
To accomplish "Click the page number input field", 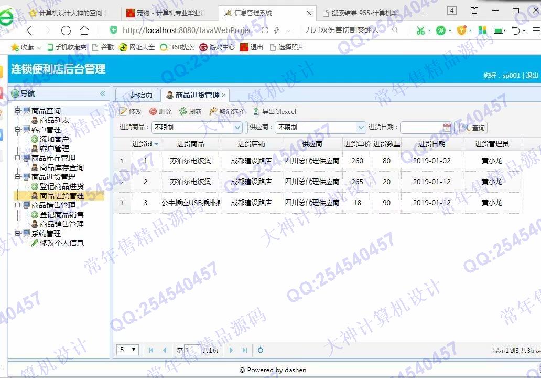I will coord(191,350).
